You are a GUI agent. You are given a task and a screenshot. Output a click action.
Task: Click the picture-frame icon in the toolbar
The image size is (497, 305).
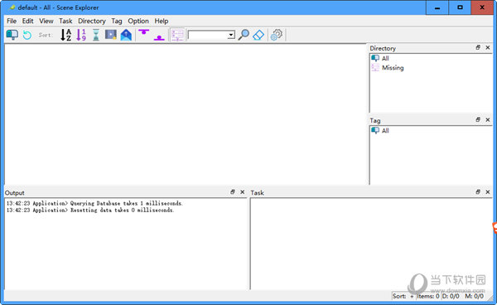coord(111,35)
